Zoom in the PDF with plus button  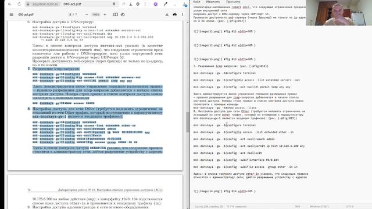[105, 15]
